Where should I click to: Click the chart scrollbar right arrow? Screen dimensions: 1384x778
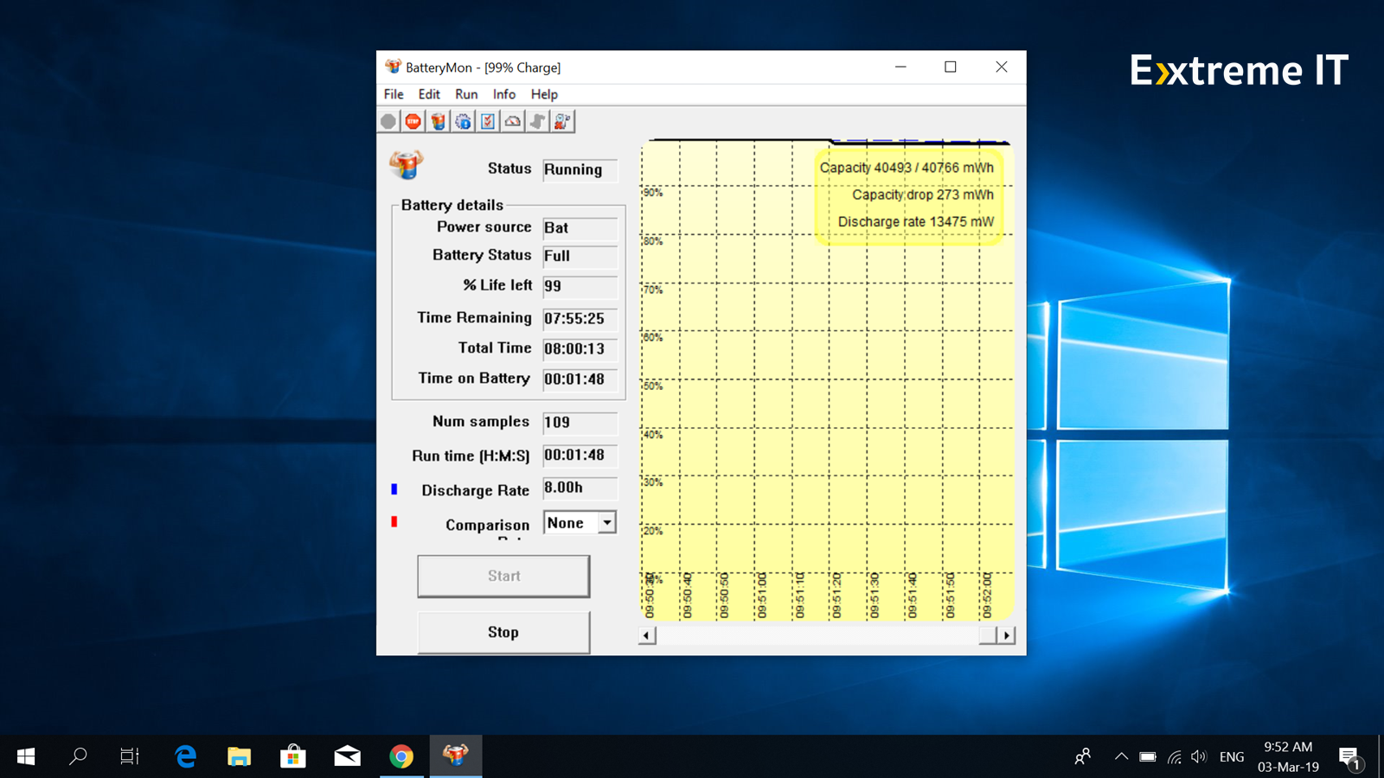click(1006, 635)
